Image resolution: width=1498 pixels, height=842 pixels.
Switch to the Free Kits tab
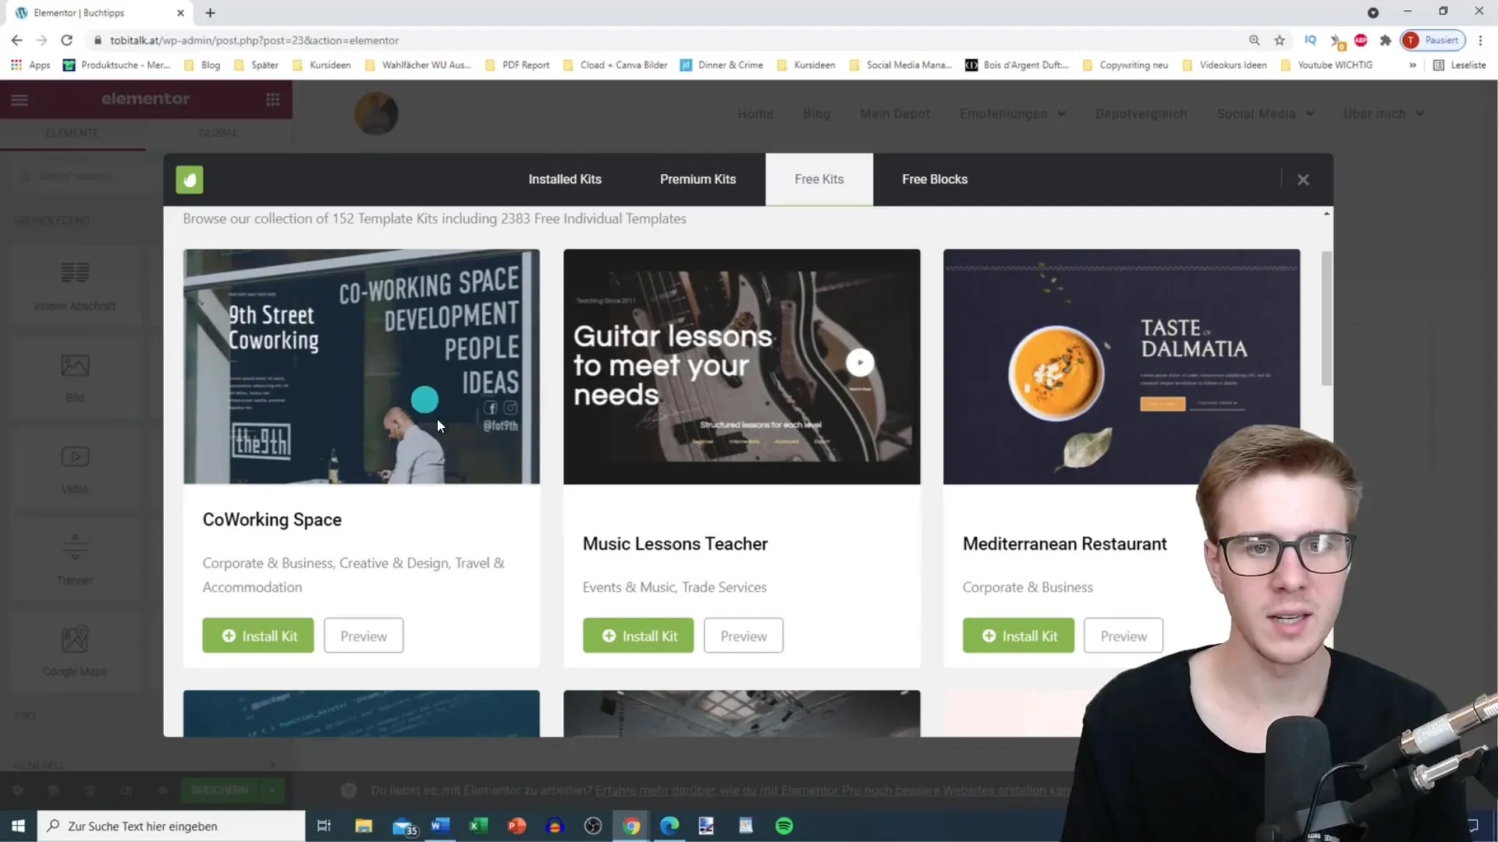tap(819, 179)
